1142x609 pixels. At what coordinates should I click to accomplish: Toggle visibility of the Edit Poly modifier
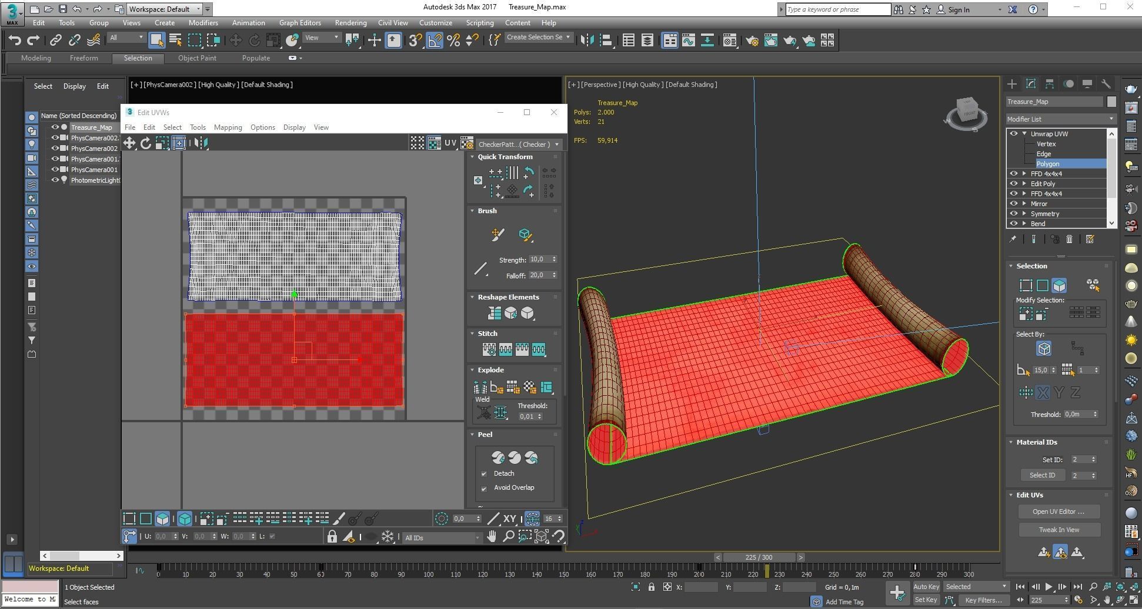point(1013,184)
